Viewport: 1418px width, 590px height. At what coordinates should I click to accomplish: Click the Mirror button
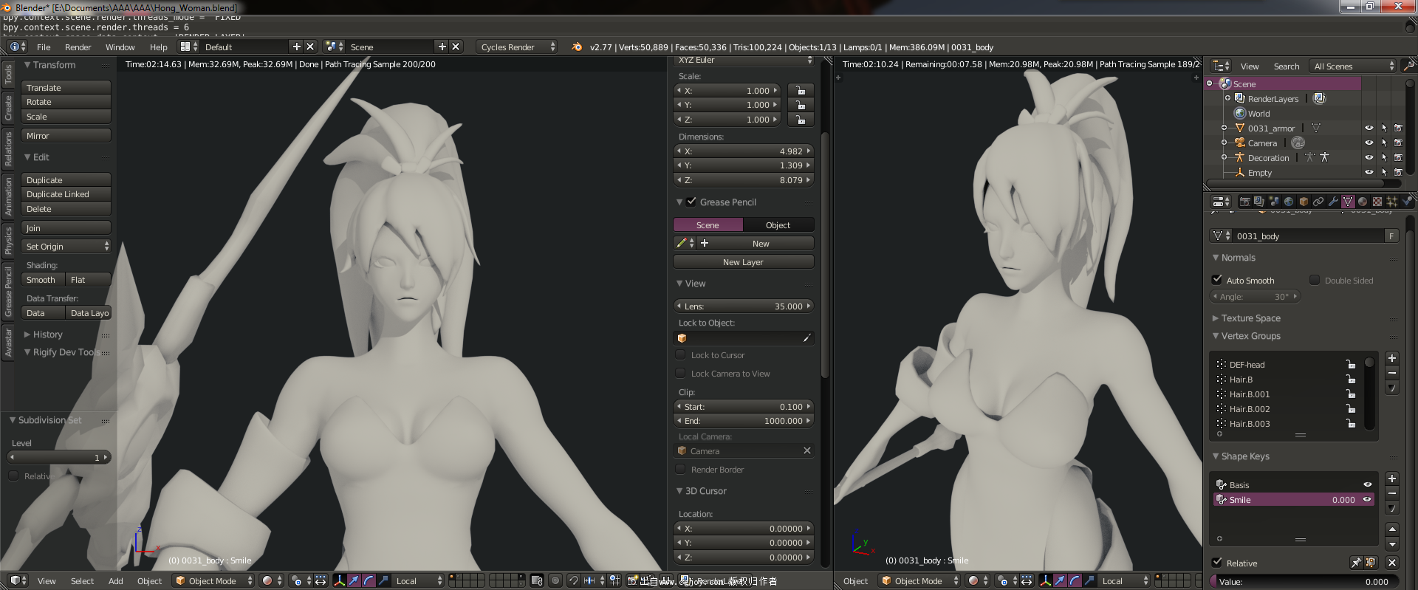(66, 136)
